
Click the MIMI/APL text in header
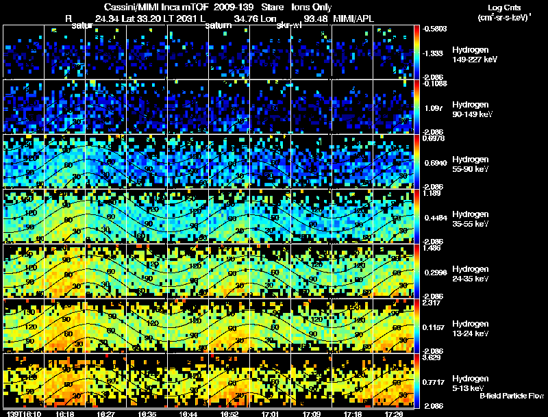[355, 18]
